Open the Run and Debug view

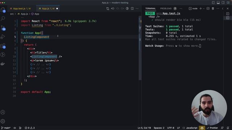pos(3,36)
